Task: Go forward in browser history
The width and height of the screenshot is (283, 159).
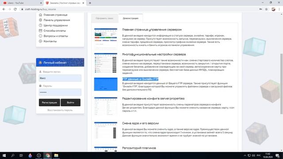Action: tap(9, 9)
